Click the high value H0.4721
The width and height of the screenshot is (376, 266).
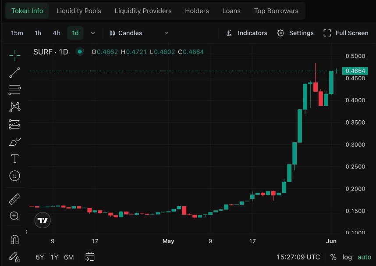(x=134, y=52)
